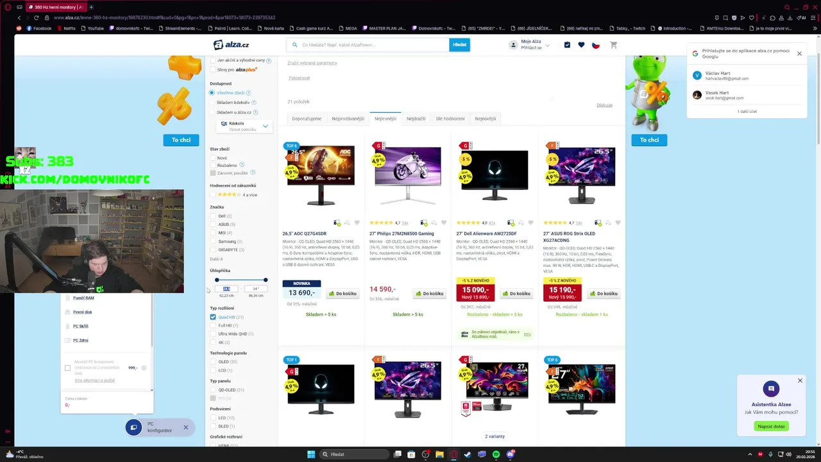
Task: Expand Další 4 brands list
Action: point(216,259)
